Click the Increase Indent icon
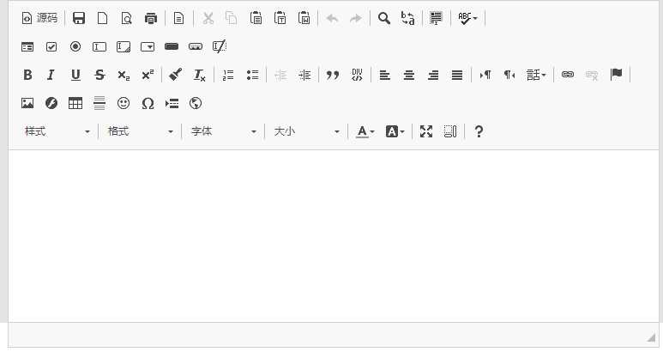This screenshot has height=358, width=663. tap(304, 75)
